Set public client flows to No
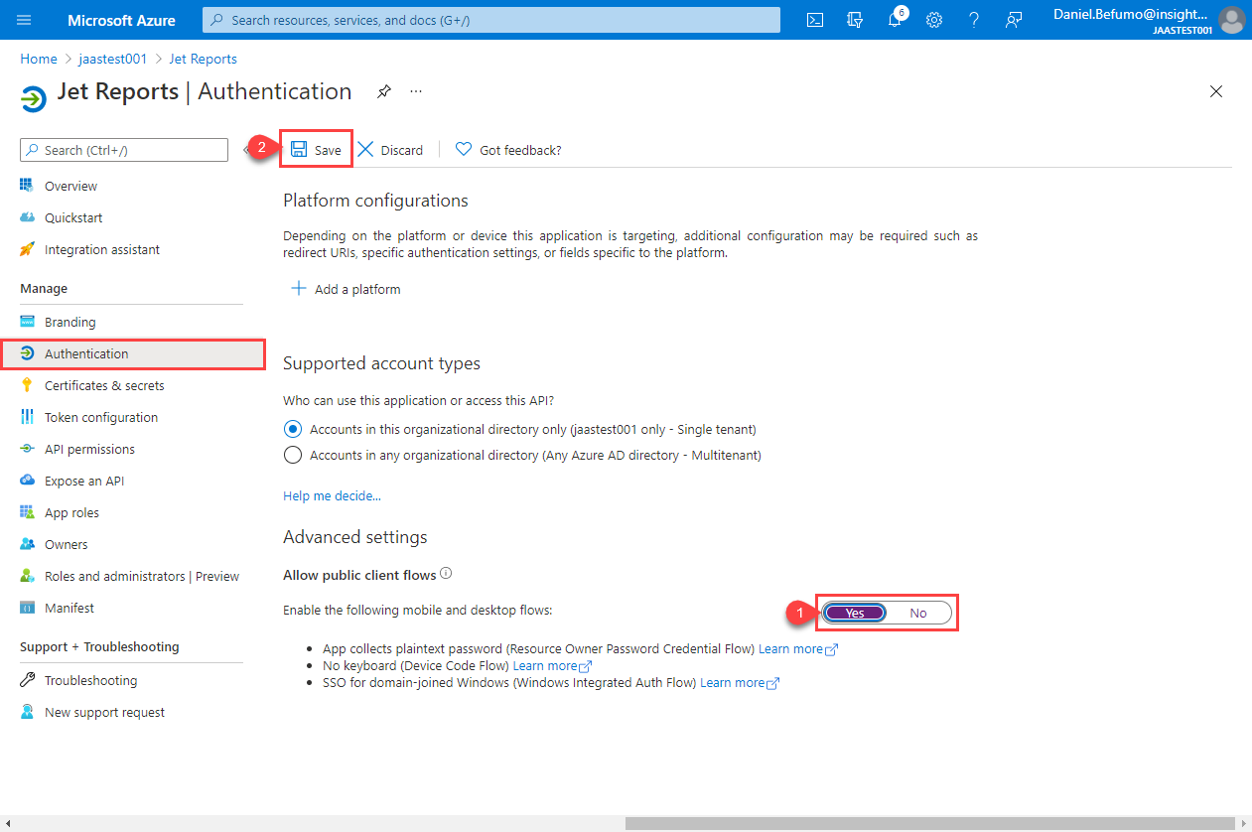This screenshot has width=1252, height=832. coord(918,613)
